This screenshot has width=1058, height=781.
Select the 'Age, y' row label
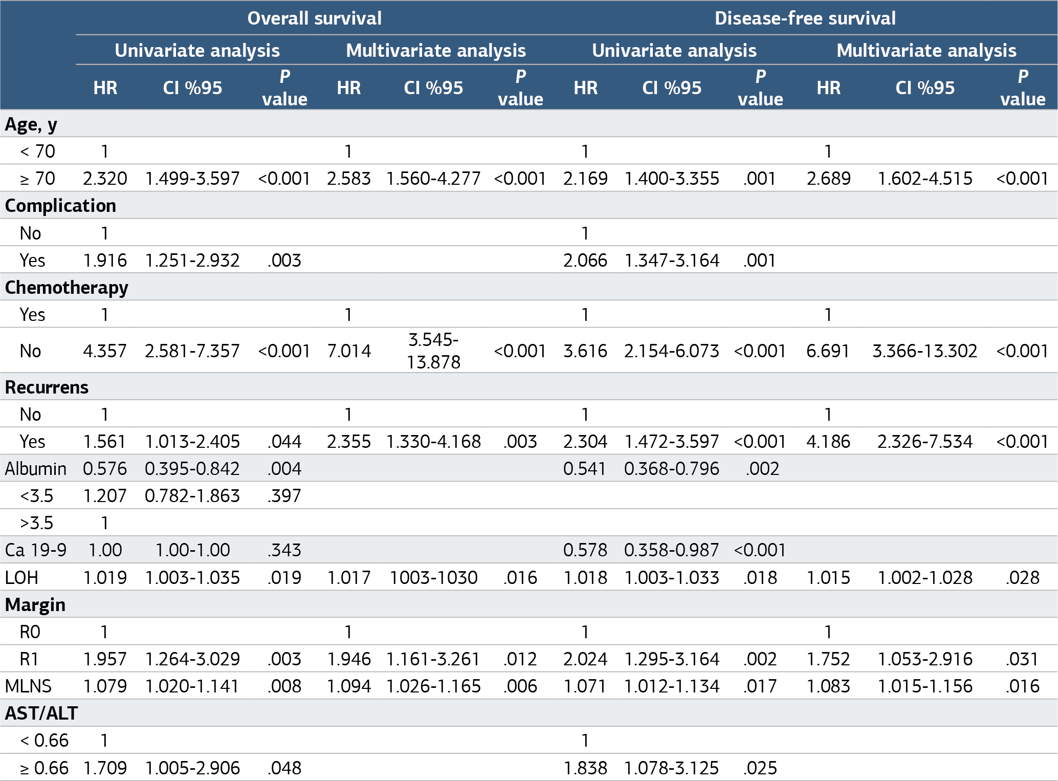point(31,124)
